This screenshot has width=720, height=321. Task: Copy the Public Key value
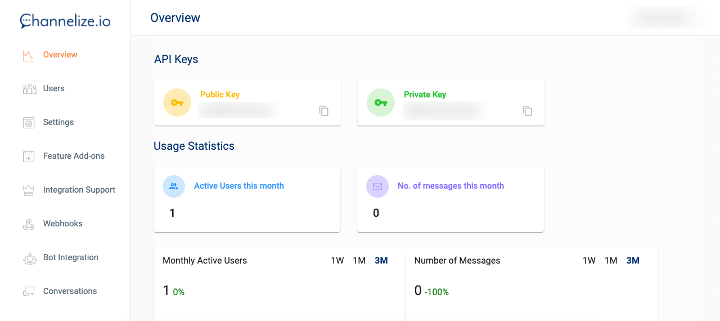324,111
